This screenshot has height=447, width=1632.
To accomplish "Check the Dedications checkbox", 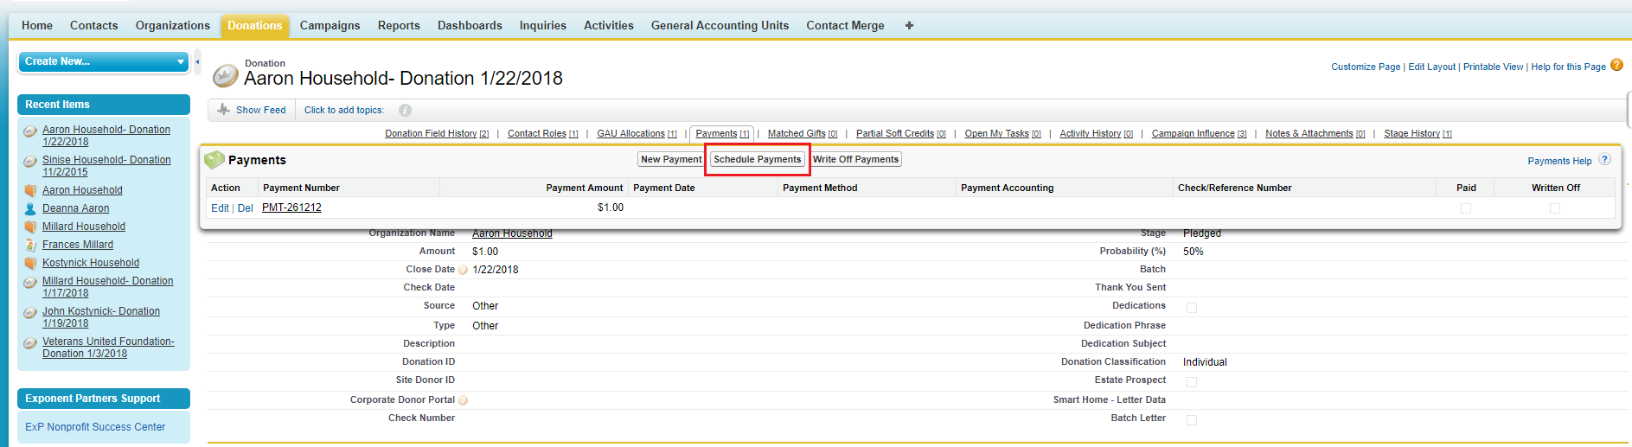I will click(x=1191, y=307).
